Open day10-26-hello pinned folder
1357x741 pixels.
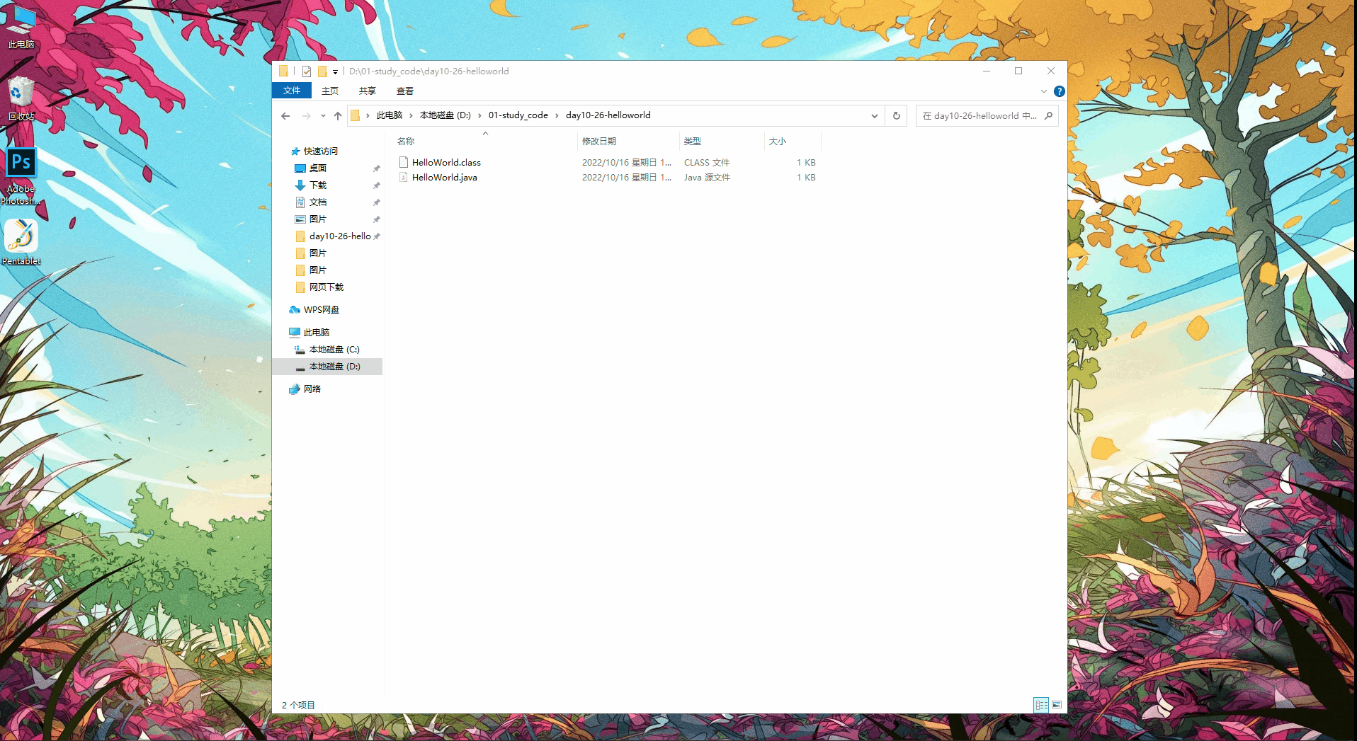(340, 236)
